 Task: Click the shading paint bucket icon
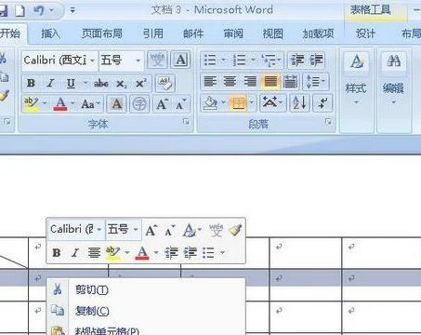[211, 103]
